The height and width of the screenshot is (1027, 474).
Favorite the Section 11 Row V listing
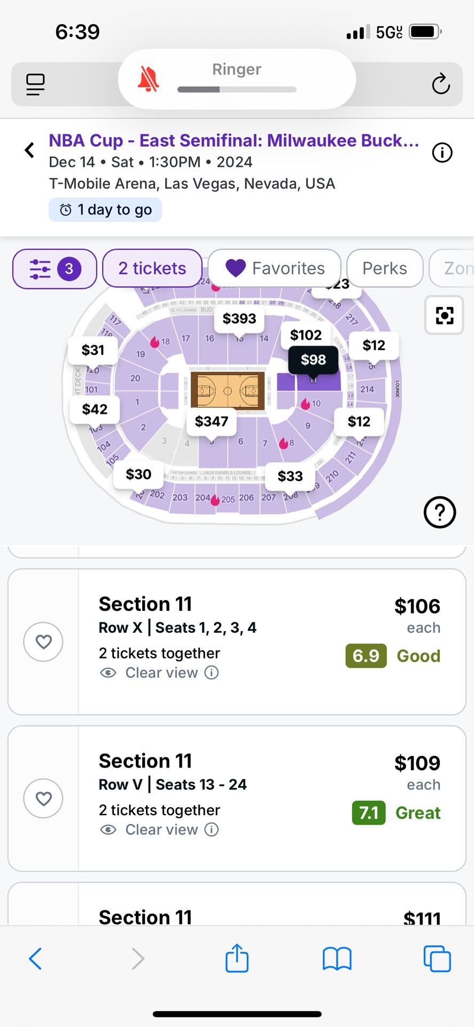pos(43,798)
